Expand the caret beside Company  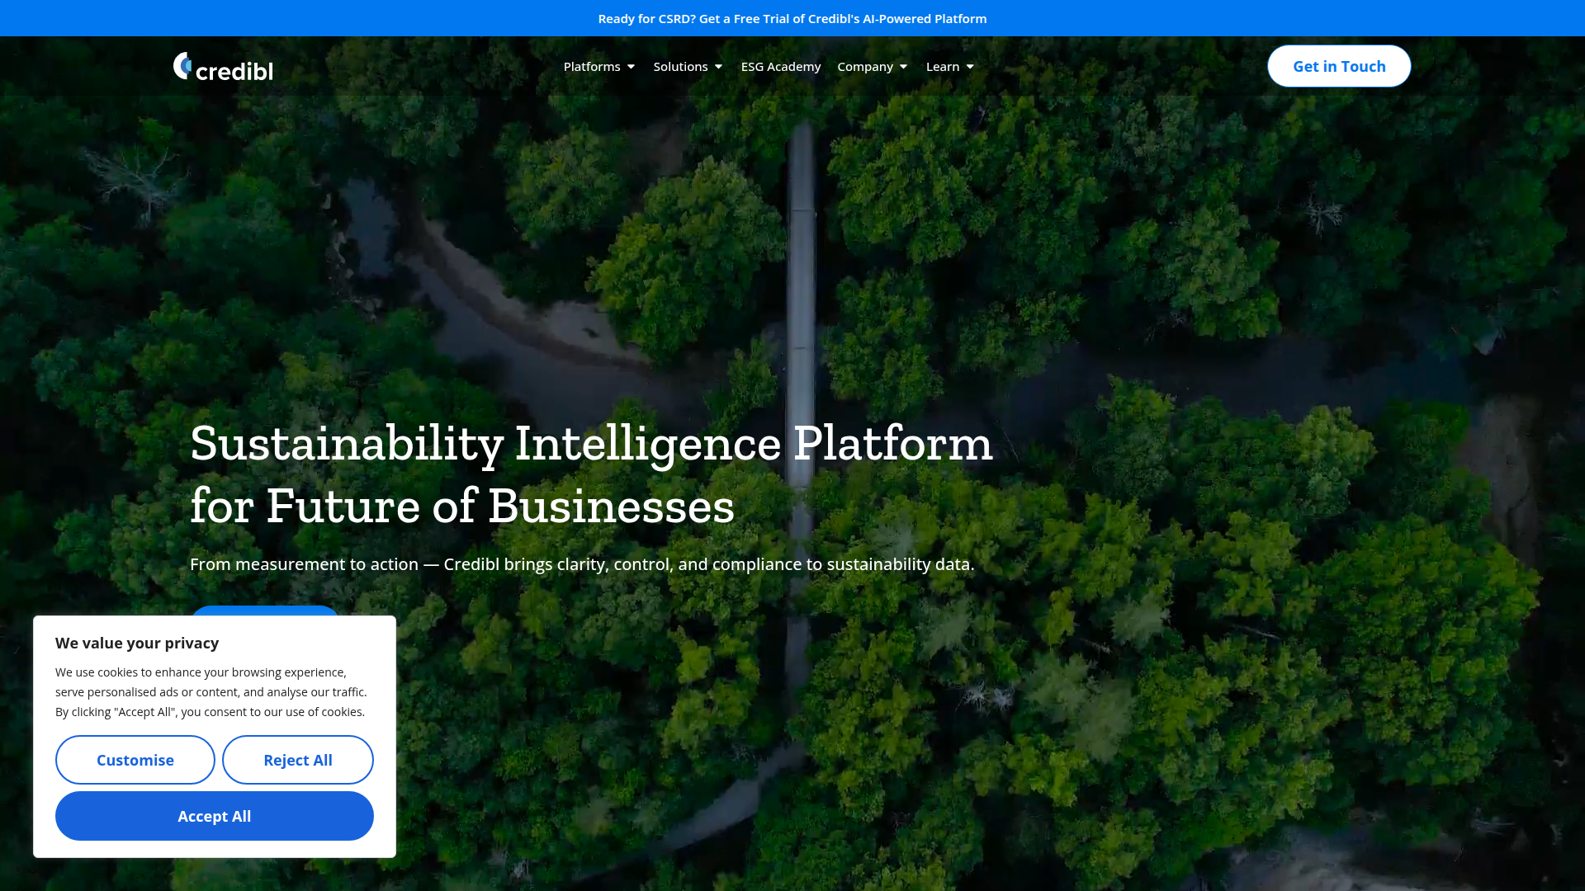tap(903, 67)
